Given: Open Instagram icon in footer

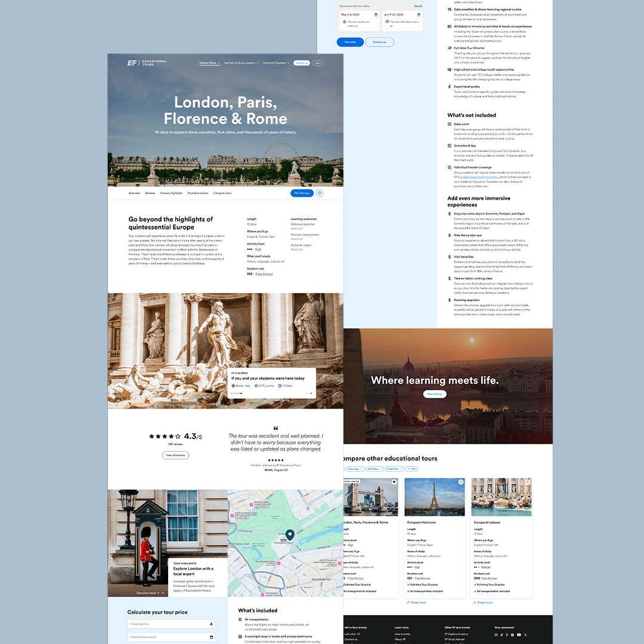Looking at the screenshot, I should tap(496, 634).
